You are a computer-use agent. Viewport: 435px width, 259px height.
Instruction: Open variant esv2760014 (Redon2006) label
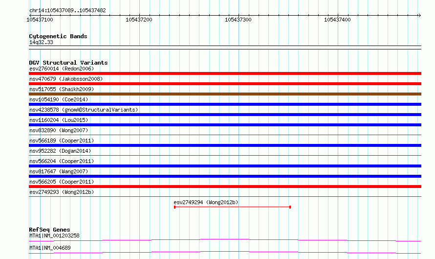62,69
